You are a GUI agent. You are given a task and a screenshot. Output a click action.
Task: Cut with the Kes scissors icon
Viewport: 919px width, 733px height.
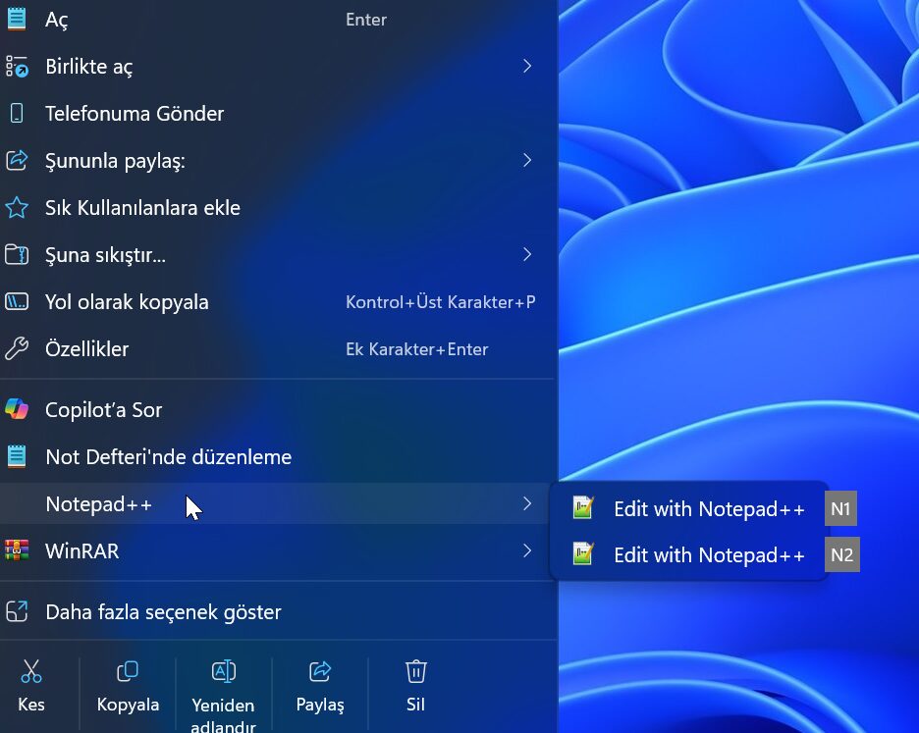tap(31, 671)
